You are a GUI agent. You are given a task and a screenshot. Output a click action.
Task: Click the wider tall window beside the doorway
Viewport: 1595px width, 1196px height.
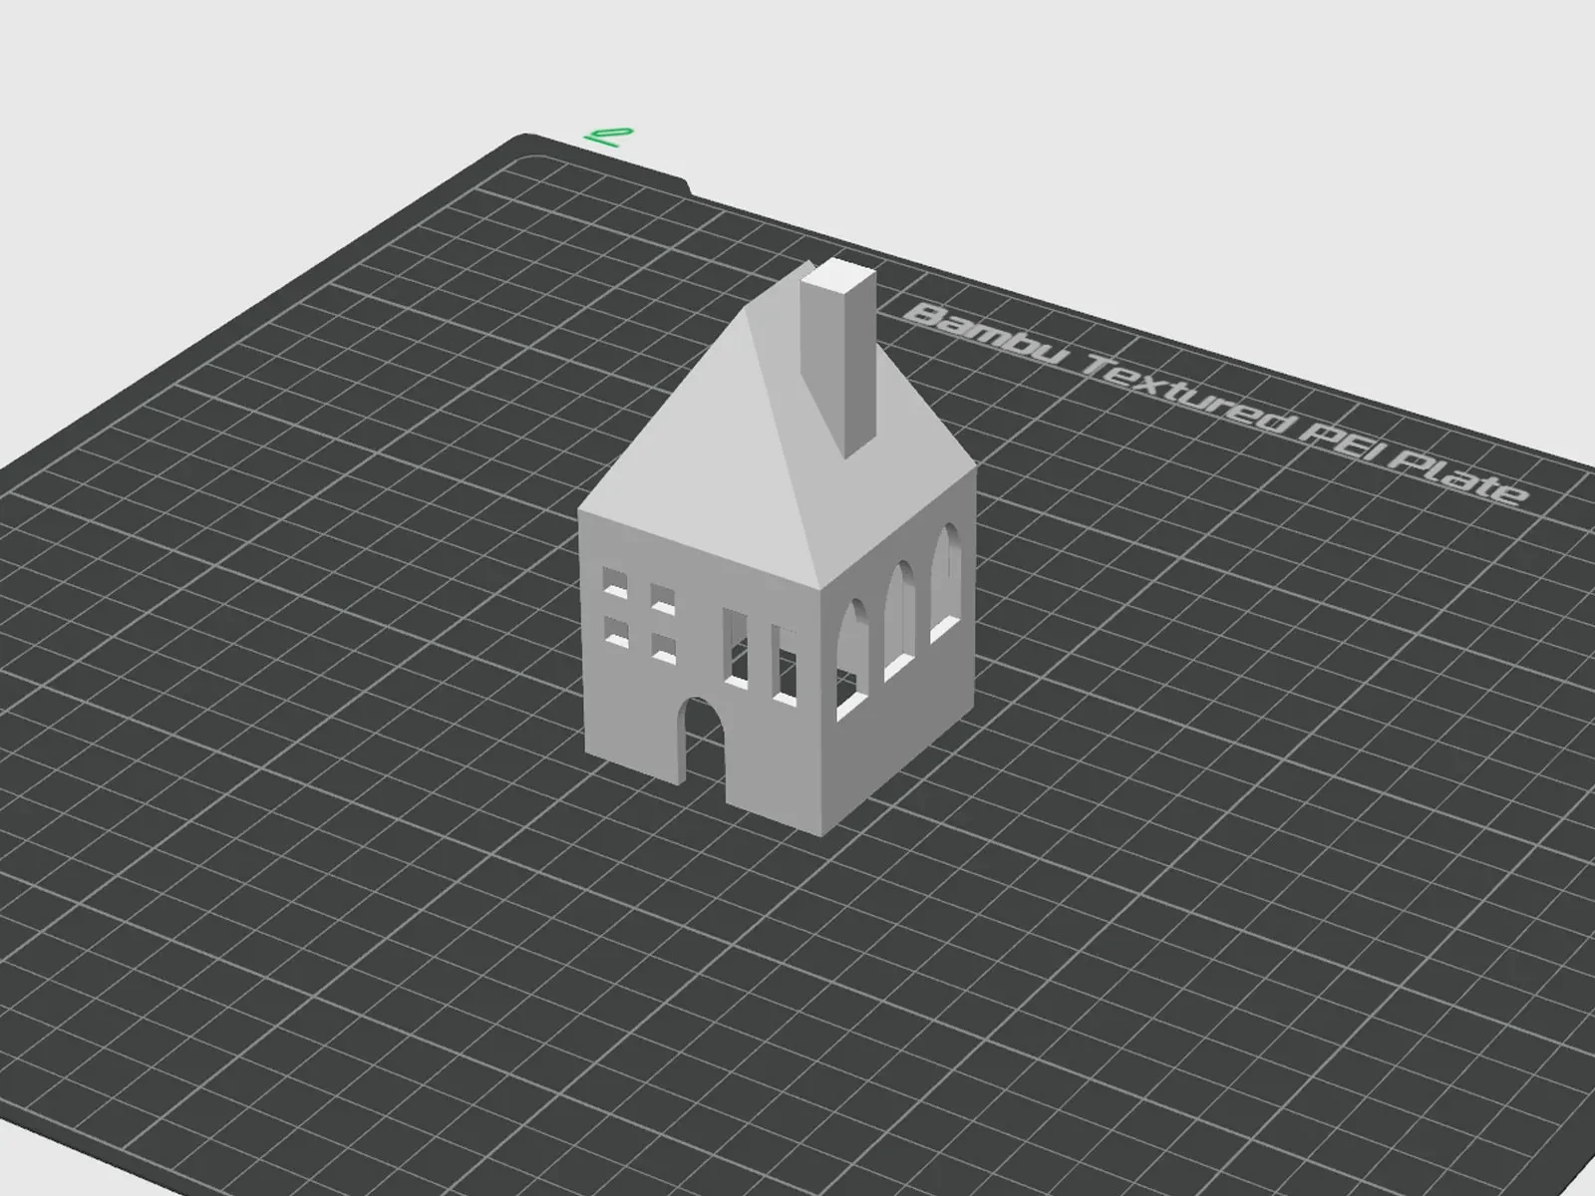[x=736, y=649]
